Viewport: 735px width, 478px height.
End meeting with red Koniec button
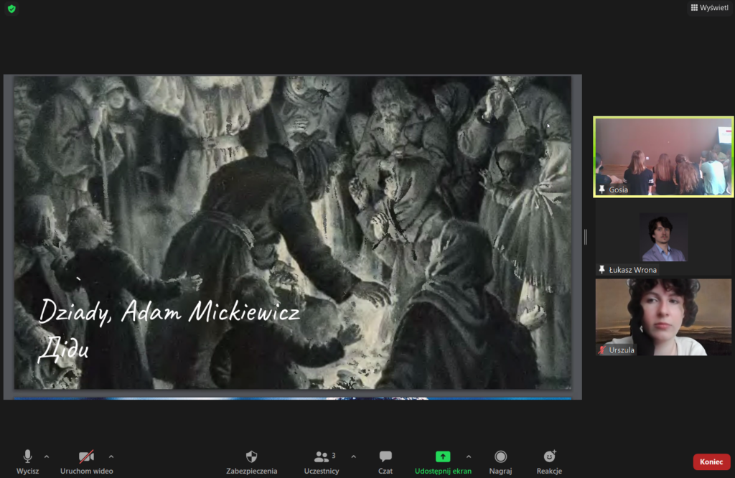point(711,462)
